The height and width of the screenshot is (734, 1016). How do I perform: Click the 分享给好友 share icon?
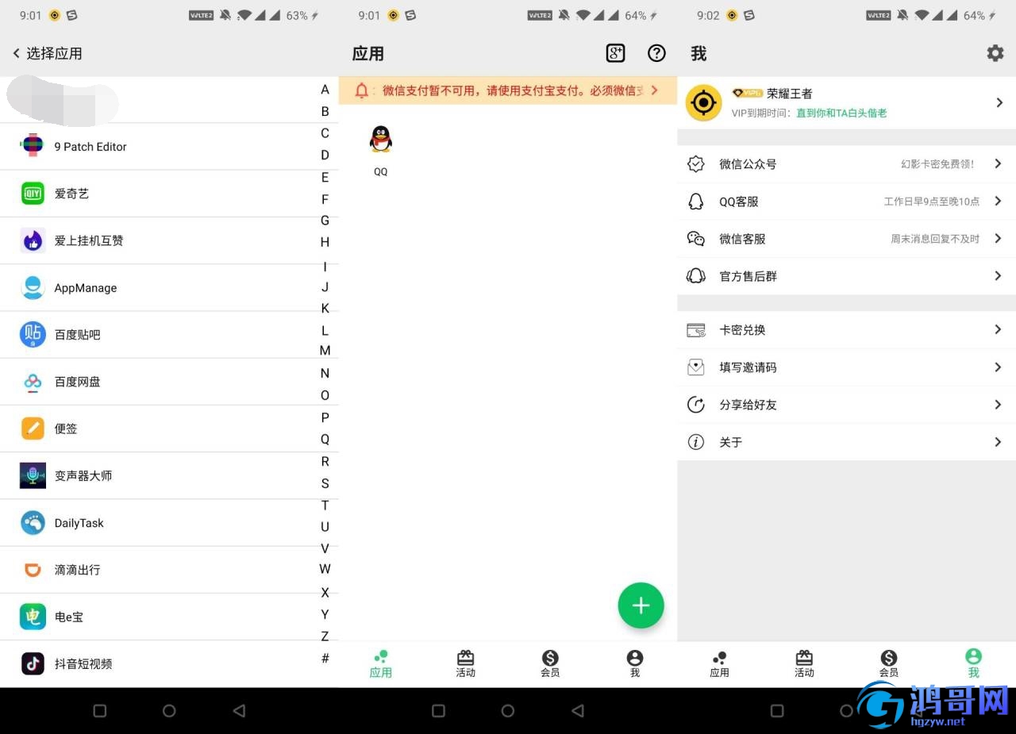click(x=696, y=404)
